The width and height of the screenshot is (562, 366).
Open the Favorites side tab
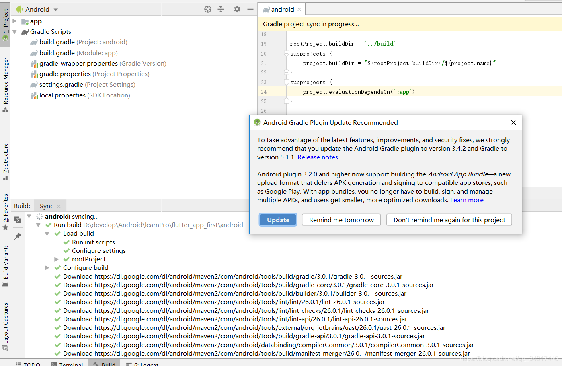5,212
